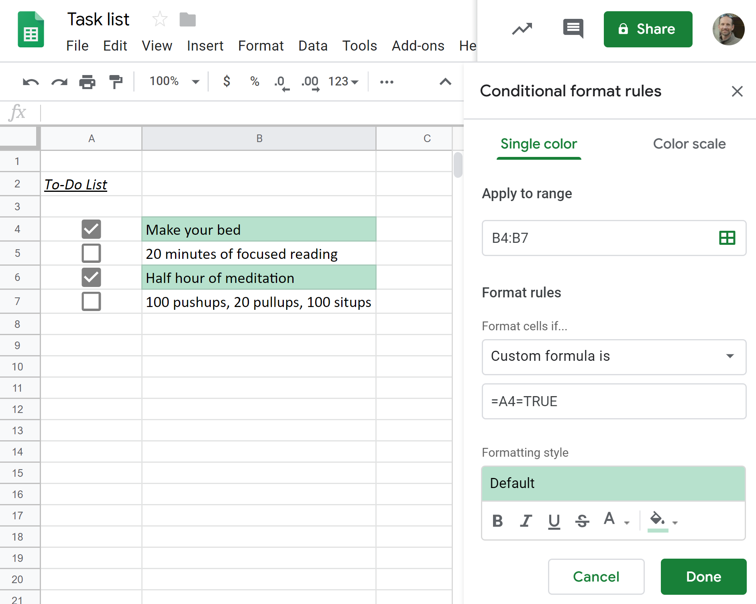Image resolution: width=756 pixels, height=604 pixels.
Task: Open the Edit menu
Action: pos(115,46)
